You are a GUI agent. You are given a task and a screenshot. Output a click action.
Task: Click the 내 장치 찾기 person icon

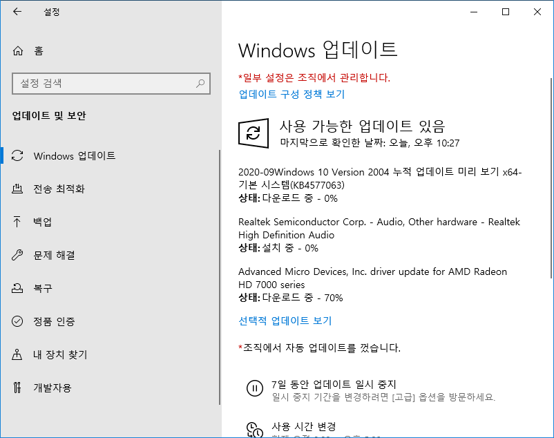click(17, 354)
